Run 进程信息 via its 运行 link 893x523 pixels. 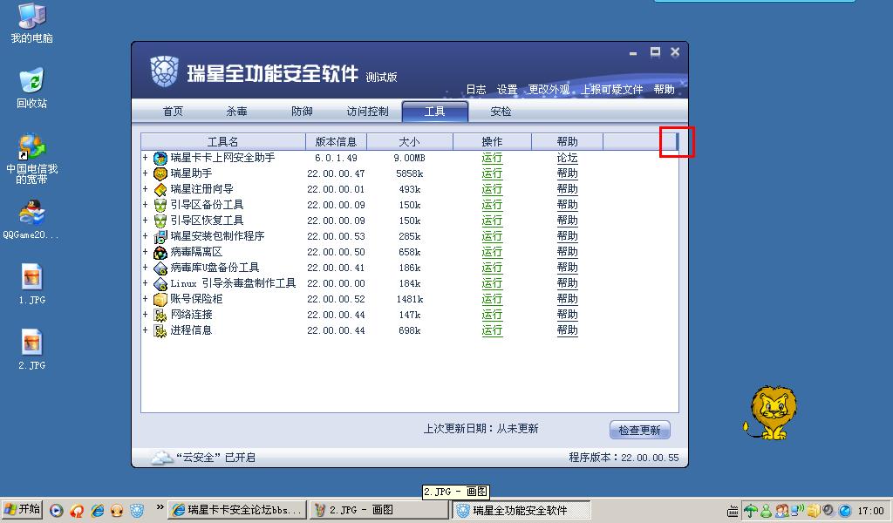click(x=492, y=330)
